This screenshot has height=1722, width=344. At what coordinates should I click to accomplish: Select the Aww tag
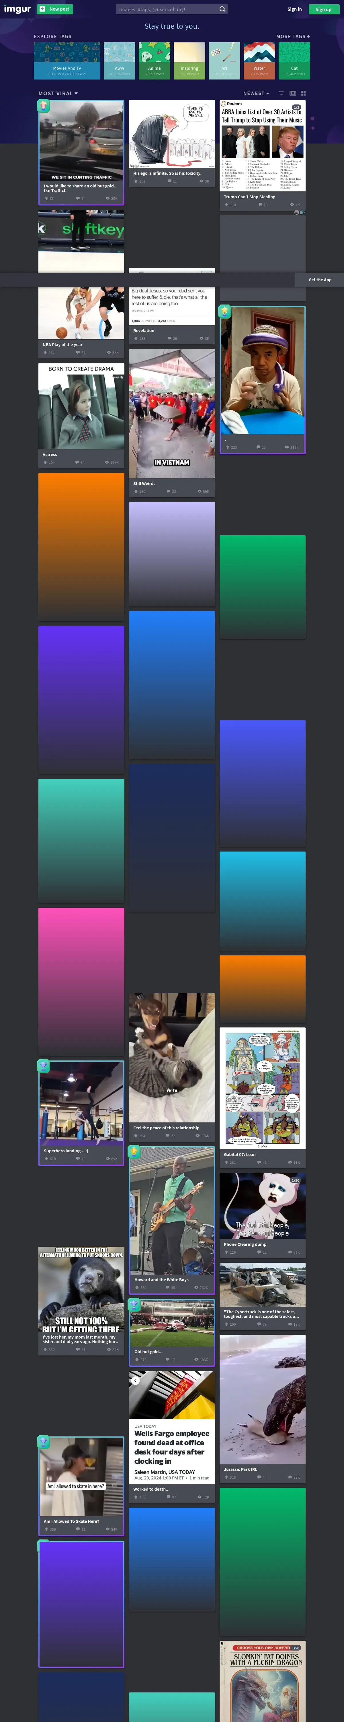pos(120,61)
